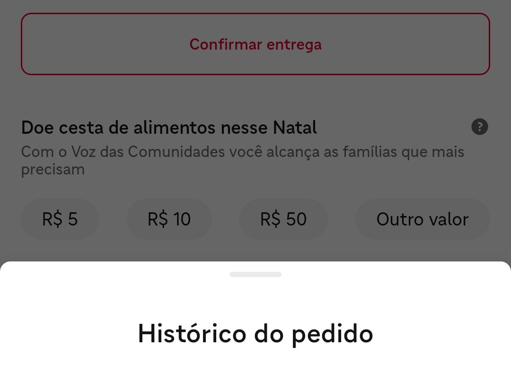Click the Histórico do pedido title
Screen dimensions: 511x382
[x=255, y=334]
